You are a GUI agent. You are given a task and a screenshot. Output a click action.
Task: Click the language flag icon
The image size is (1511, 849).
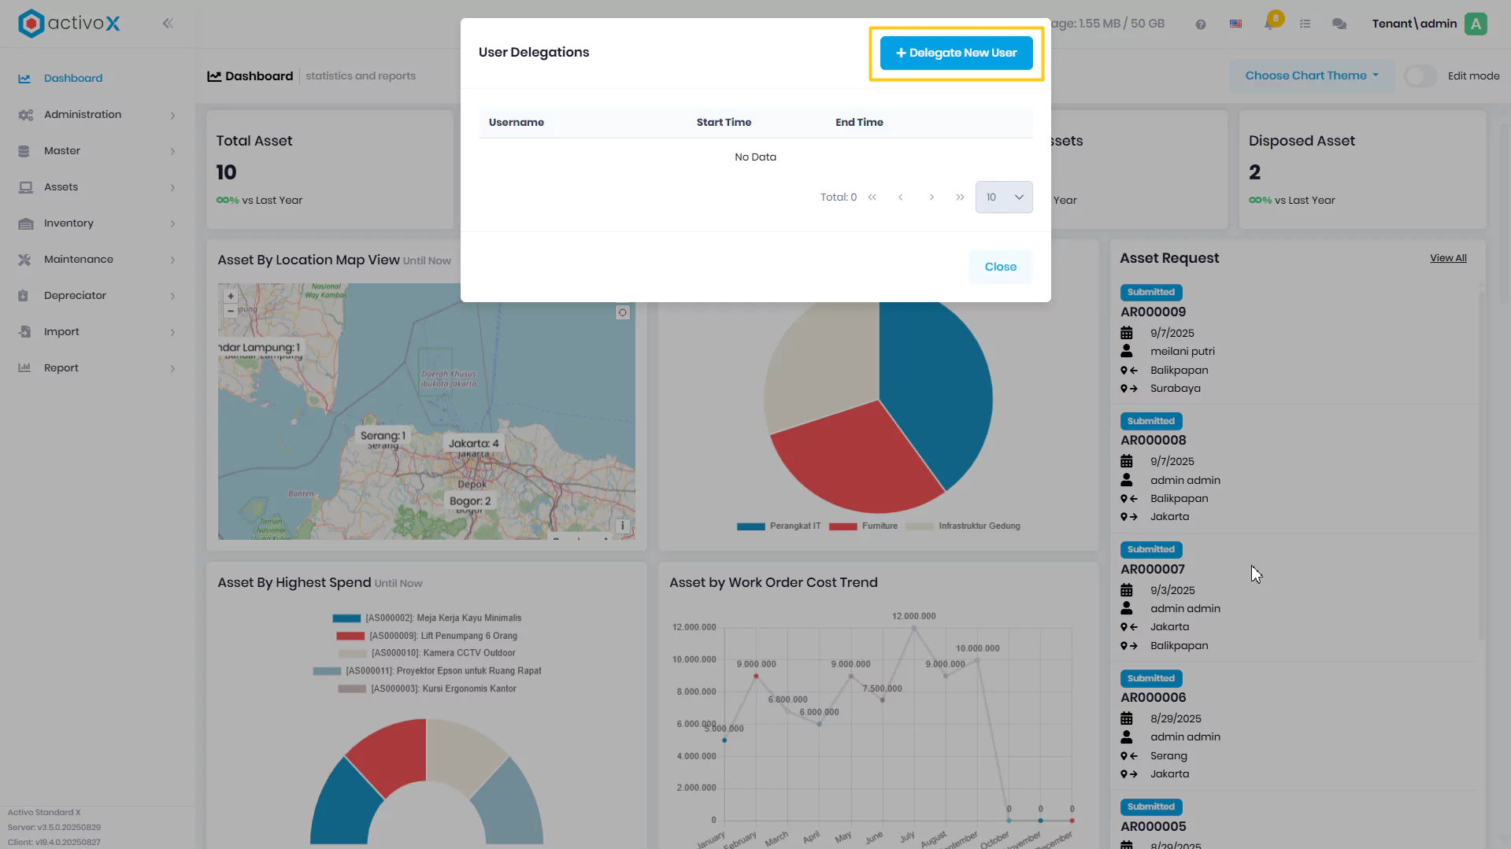click(1236, 24)
